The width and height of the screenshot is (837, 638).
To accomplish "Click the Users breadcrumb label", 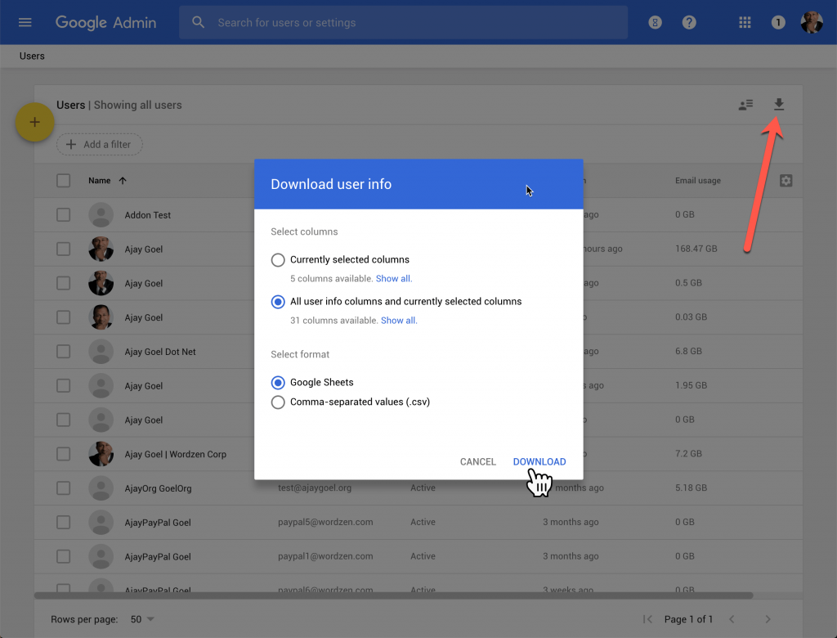I will pyautogui.click(x=32, y=56).
